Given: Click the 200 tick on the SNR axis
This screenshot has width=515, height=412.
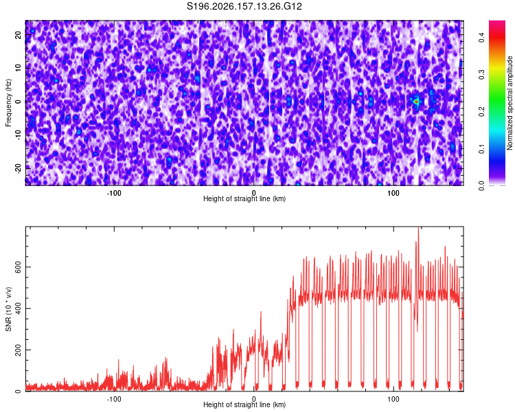Looking at the screenshot, I should (x=18, y=350).
